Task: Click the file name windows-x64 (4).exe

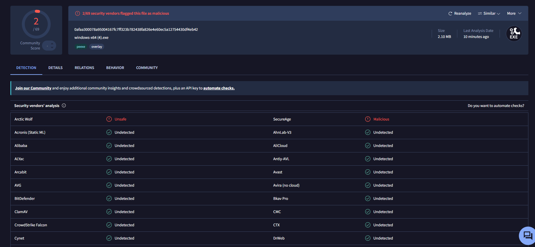Action: [x=91, y=38]
